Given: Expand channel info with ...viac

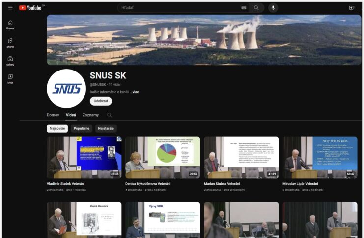Looking at the screenshot, I should click(x=135, y=92).
